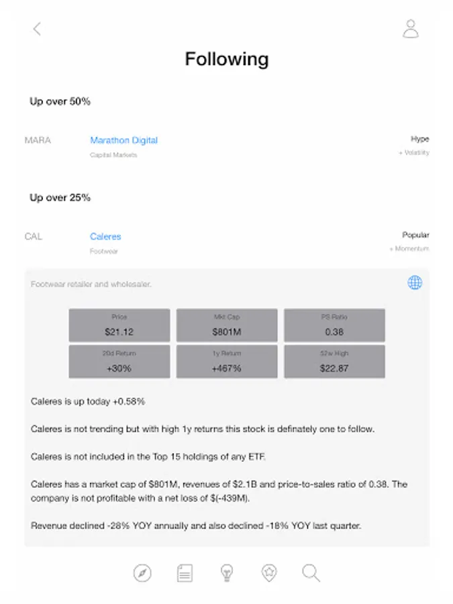Tap the 1y Return +467% tile
This screenshot has height=604, width=453.
pos(227,362)
